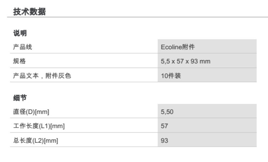Click the mm unit in the 规格 value
This screenshot has width=268, height=162.
pos(205,61)
